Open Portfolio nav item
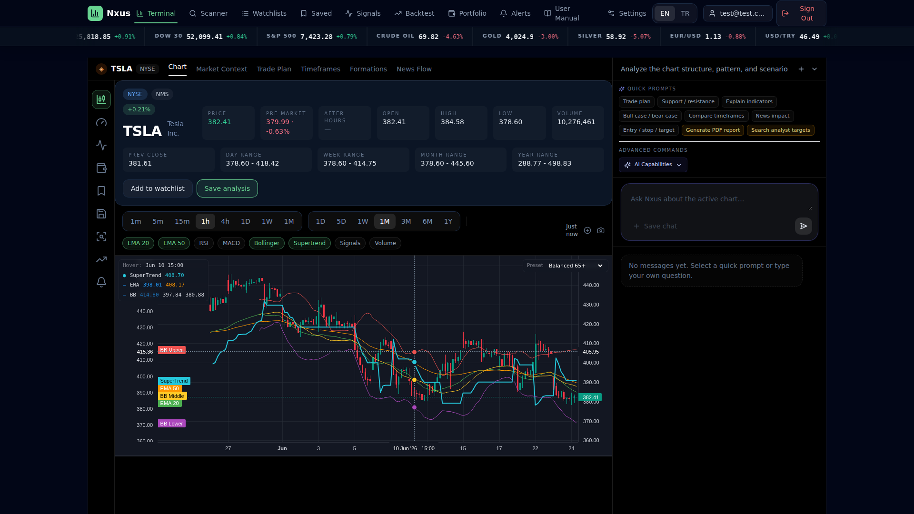 [467, 13]
